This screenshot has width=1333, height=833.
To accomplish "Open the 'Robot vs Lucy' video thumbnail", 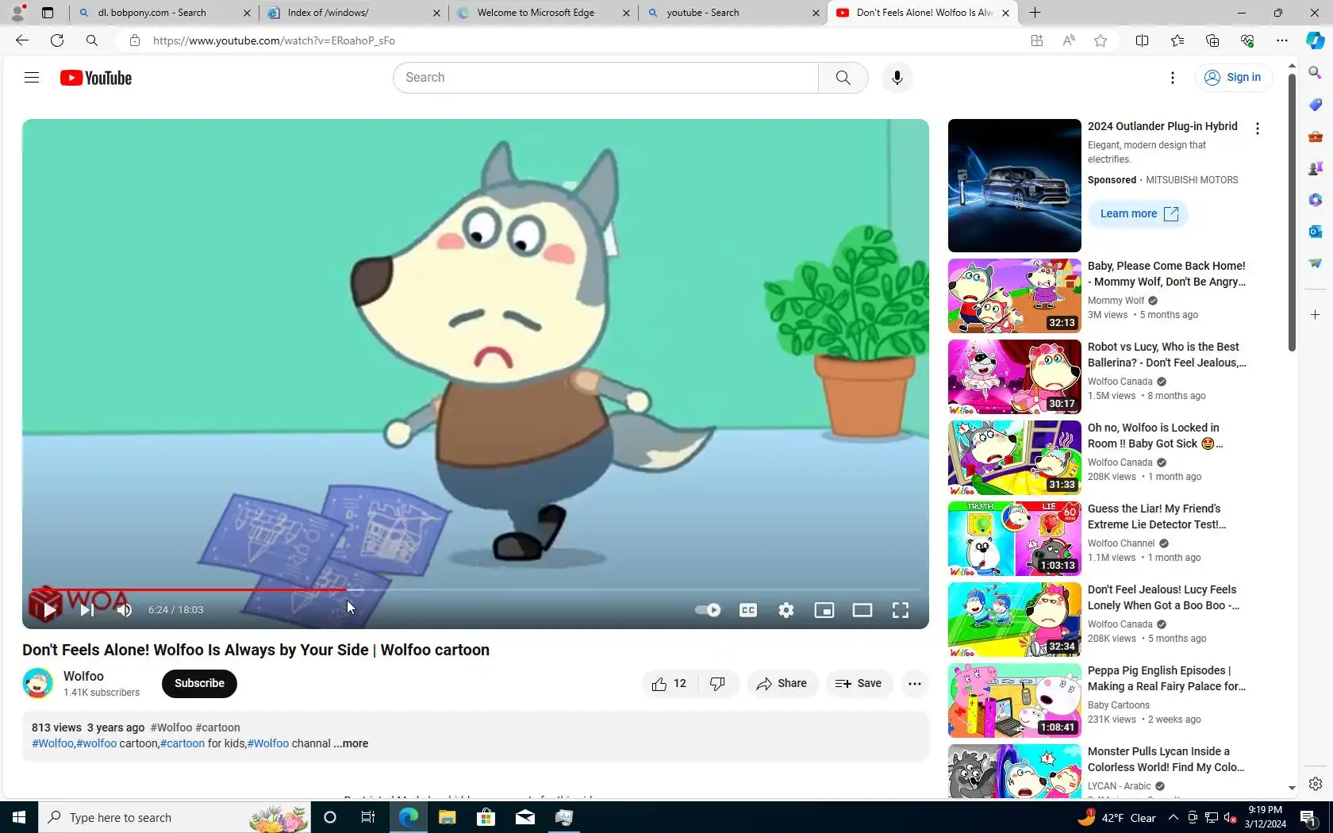I will [x=1015, y=377].
